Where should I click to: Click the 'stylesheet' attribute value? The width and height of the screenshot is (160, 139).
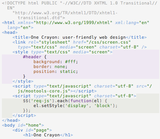tap(55, 42)
